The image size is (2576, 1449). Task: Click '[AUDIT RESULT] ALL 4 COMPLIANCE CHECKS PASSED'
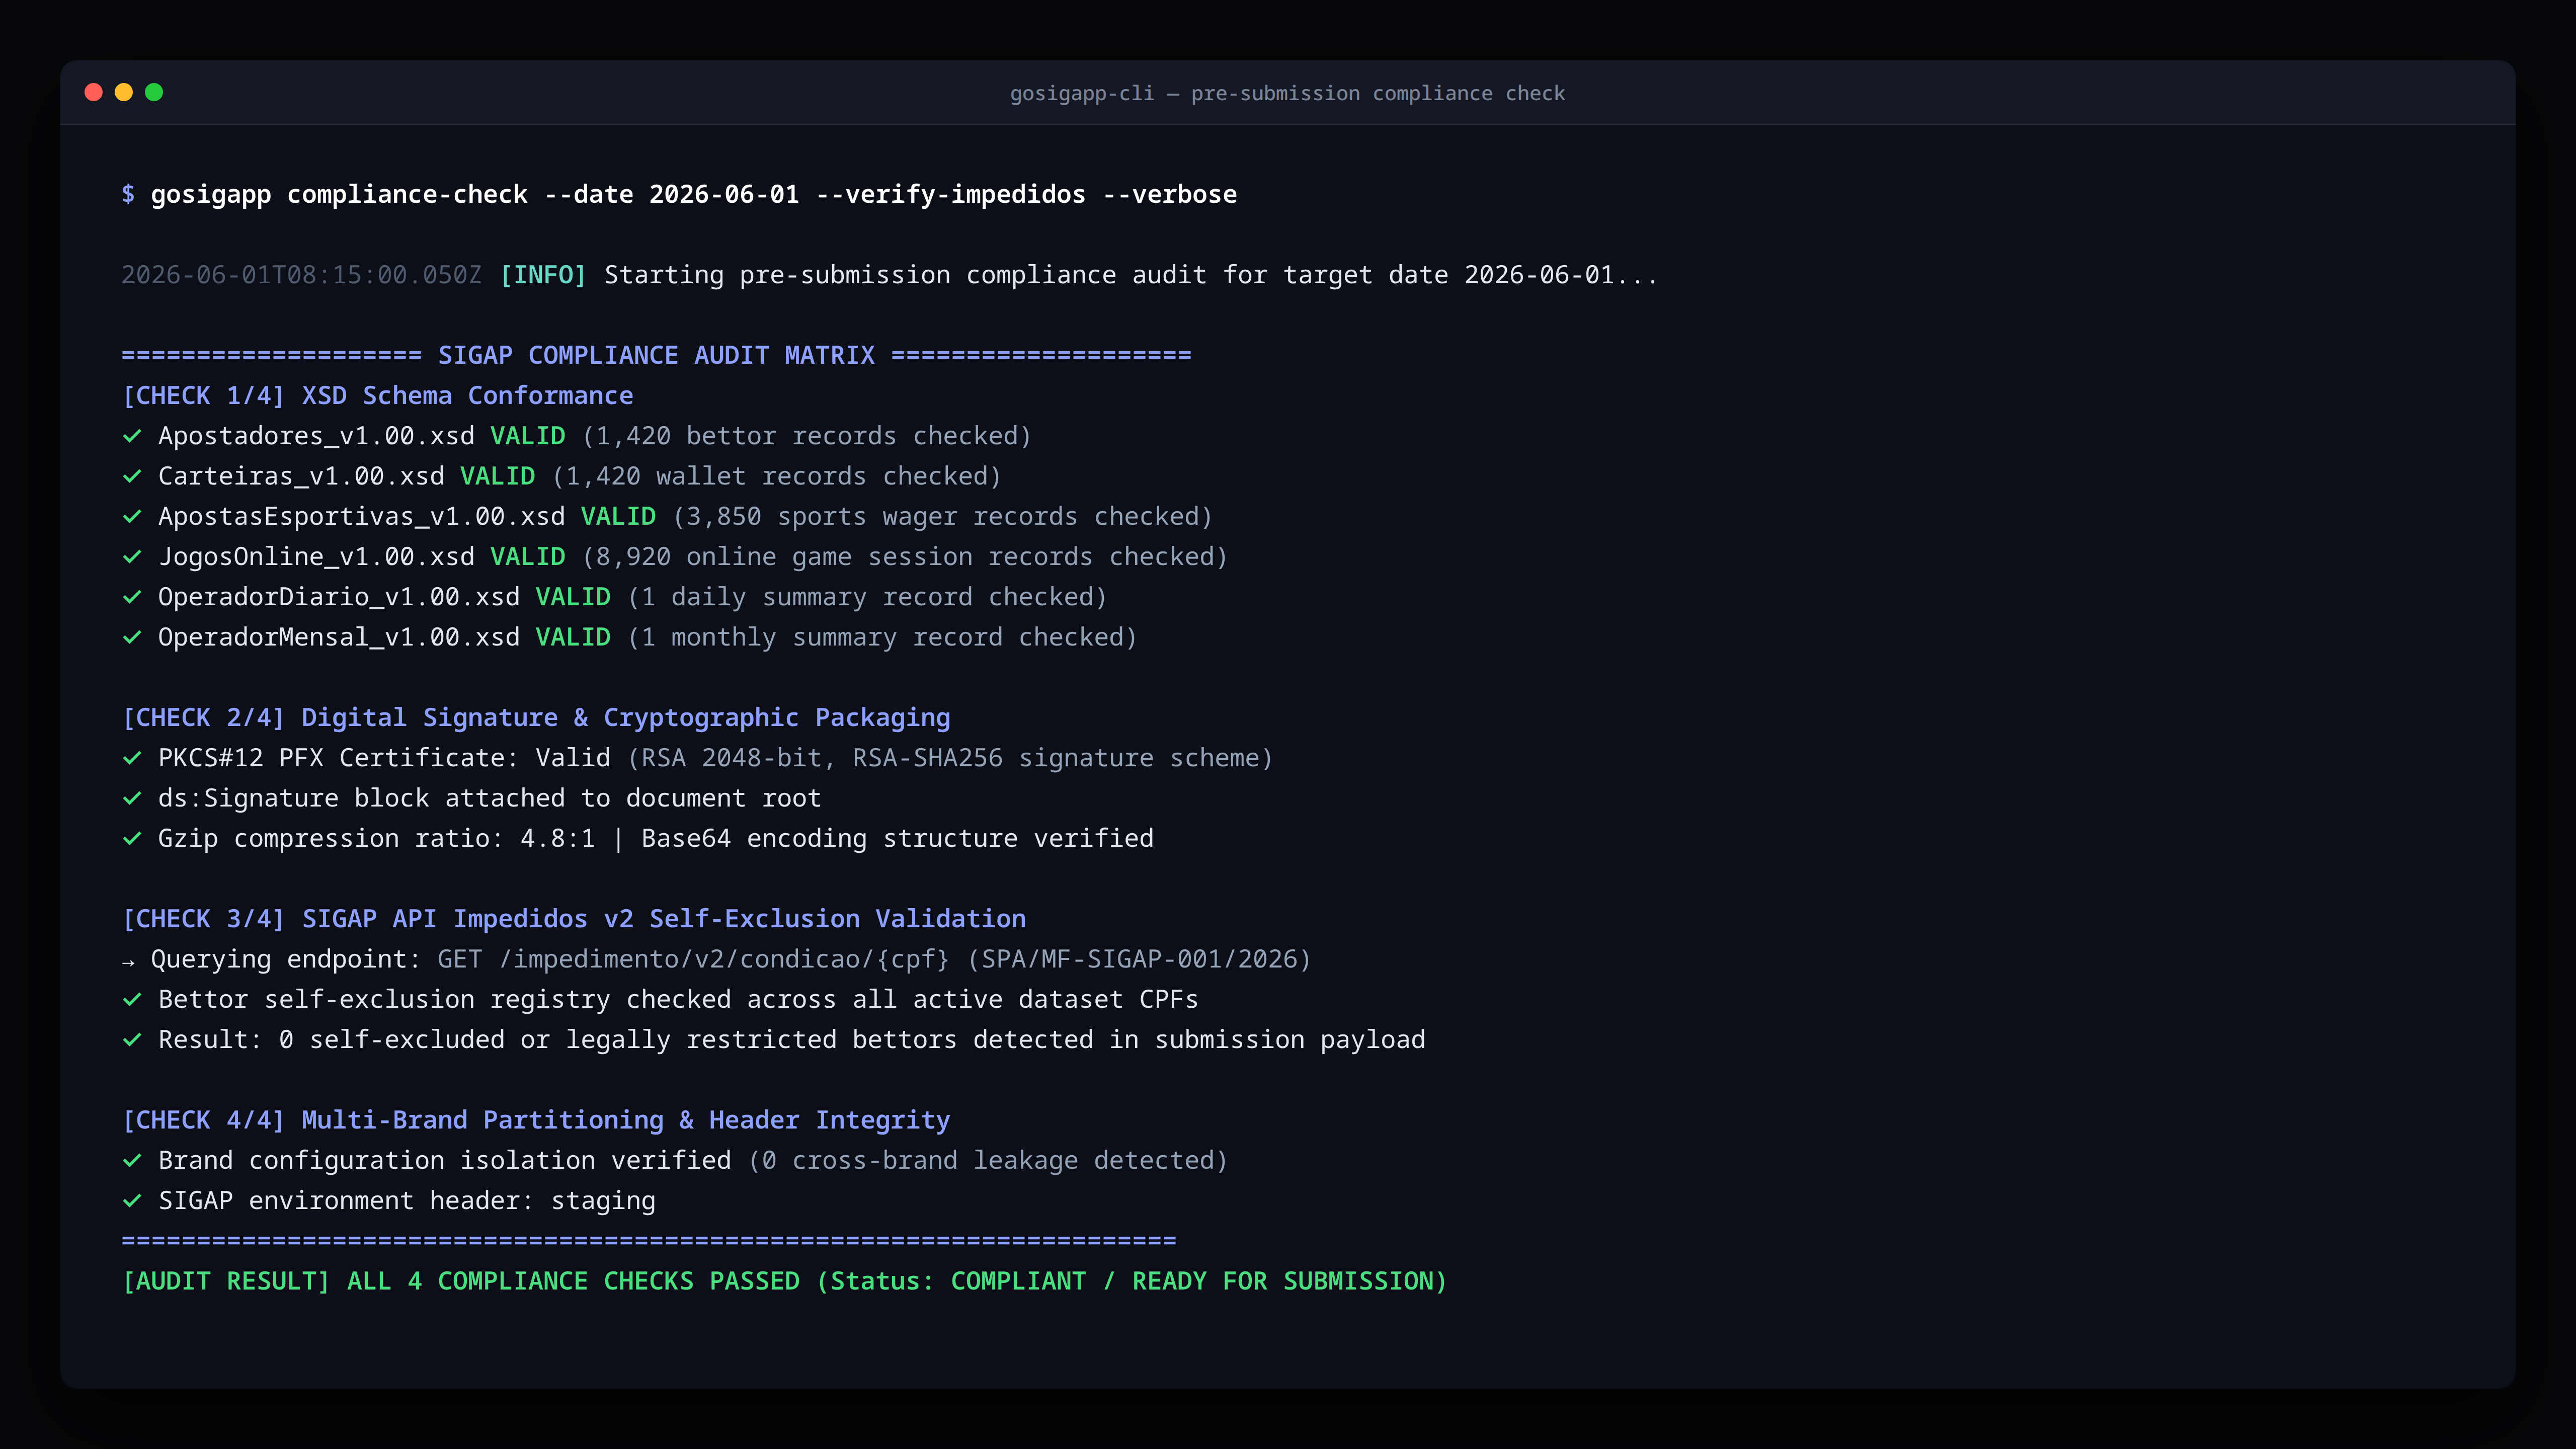click(460, 1281)
